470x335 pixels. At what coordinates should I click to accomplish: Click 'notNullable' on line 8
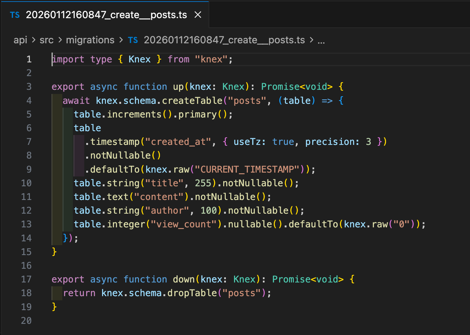[120, 155]
